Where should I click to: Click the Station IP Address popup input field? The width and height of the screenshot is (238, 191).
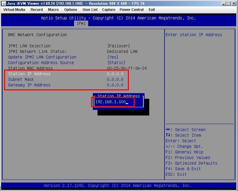point(113,102)
